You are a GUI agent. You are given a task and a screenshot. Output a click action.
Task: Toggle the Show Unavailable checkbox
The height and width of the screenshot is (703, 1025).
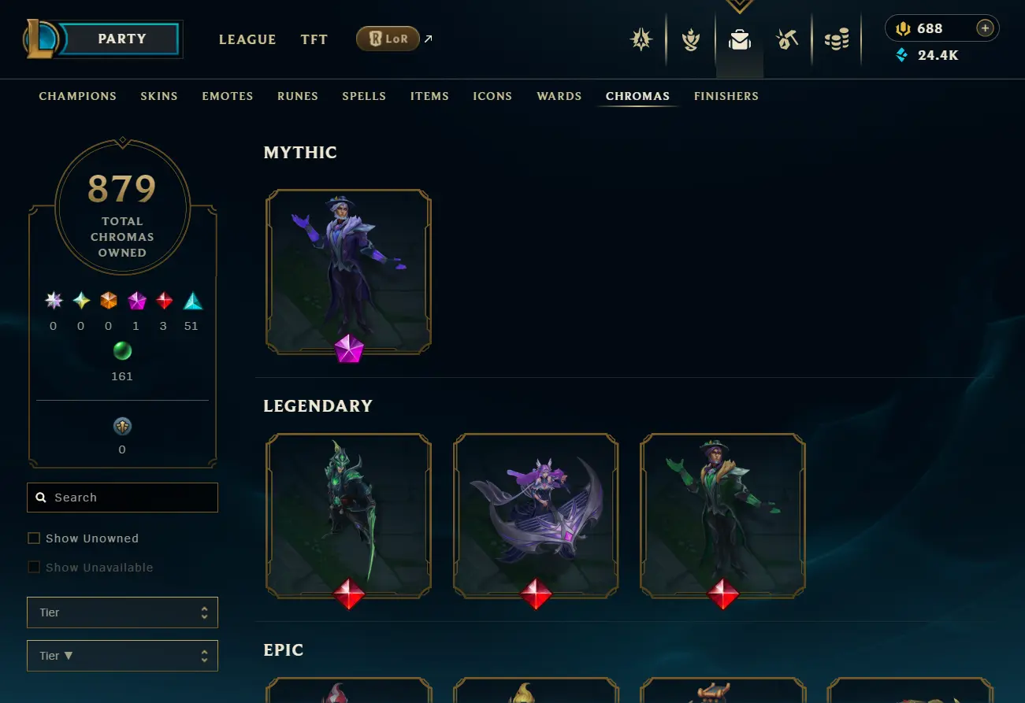[34, 568]
